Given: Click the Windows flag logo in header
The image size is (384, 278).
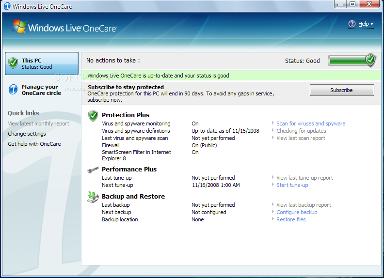Looking at the screenshot, I should (19, 27).
